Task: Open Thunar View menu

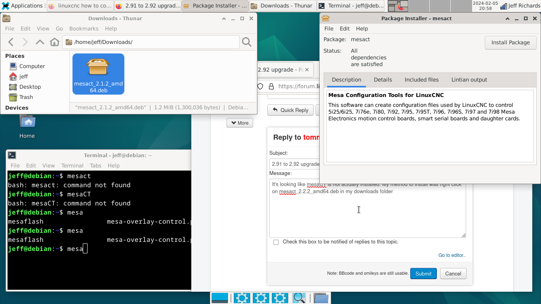Action: pyautogui.click(x=43, y=28)
